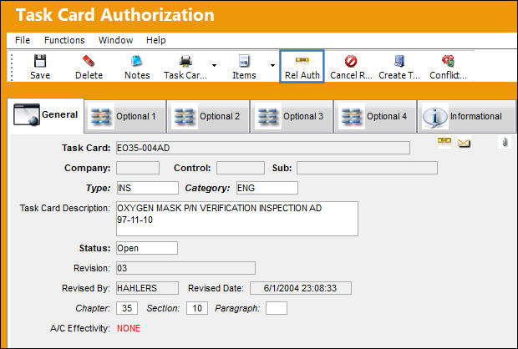Click the Items toolbar icon
The height and width of the screenshot is (349, 518).
click(244, 61)
